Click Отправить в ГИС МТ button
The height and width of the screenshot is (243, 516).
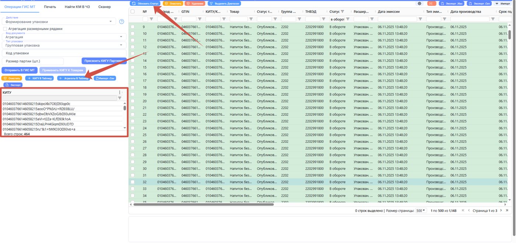tap(20, 70)
